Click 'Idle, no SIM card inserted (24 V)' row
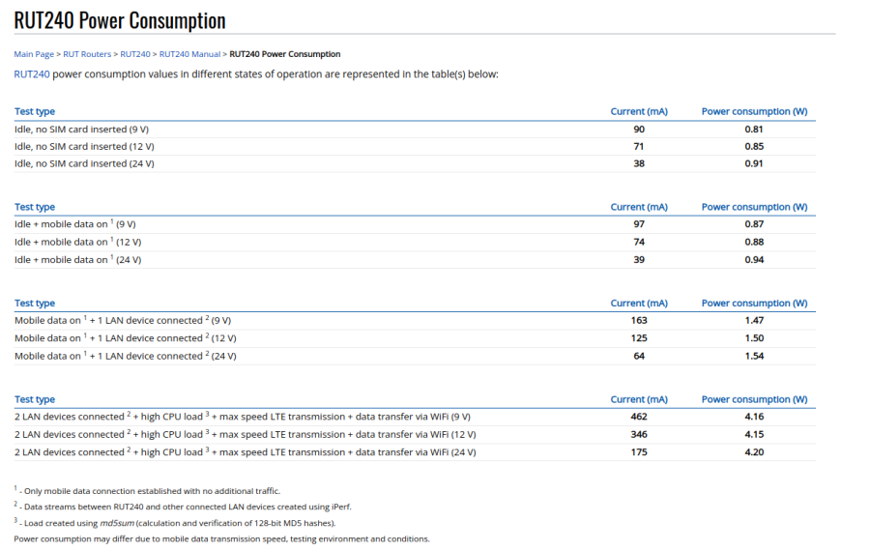Viewport: 870px width, 551px height. 415,163
